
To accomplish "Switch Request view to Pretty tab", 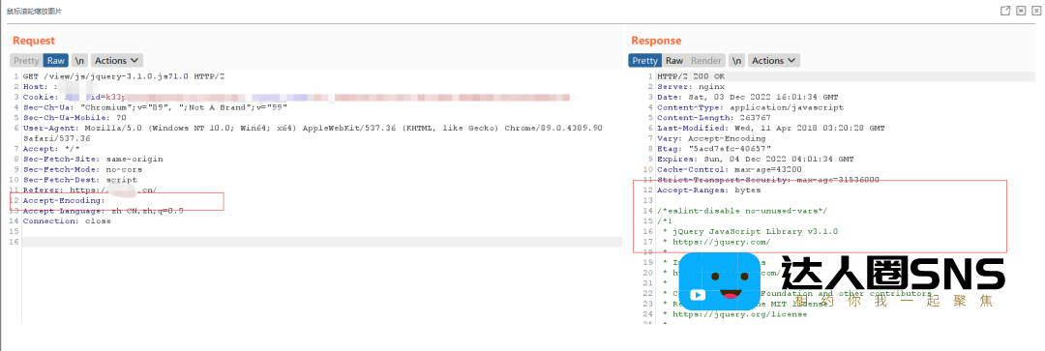I will pos(27,61).
